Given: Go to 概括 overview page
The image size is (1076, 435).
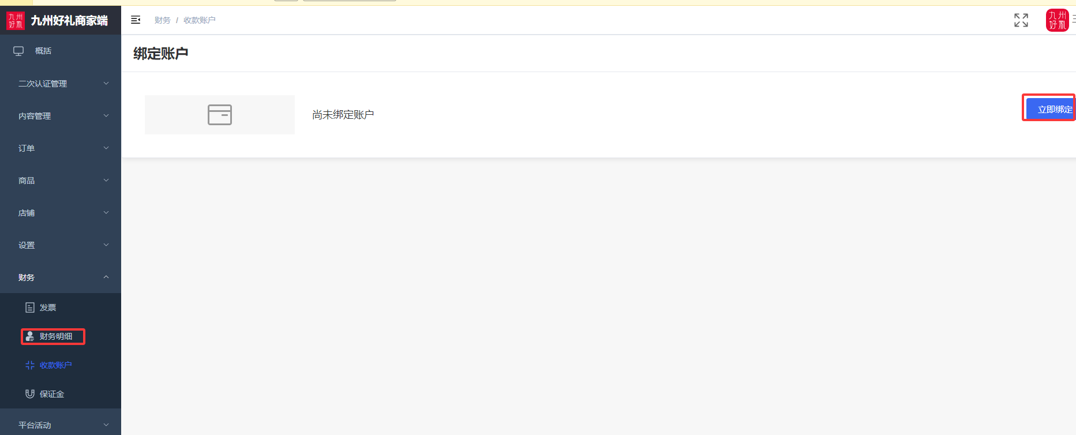Looking at the screenshot, I should (x=43, y=51).
